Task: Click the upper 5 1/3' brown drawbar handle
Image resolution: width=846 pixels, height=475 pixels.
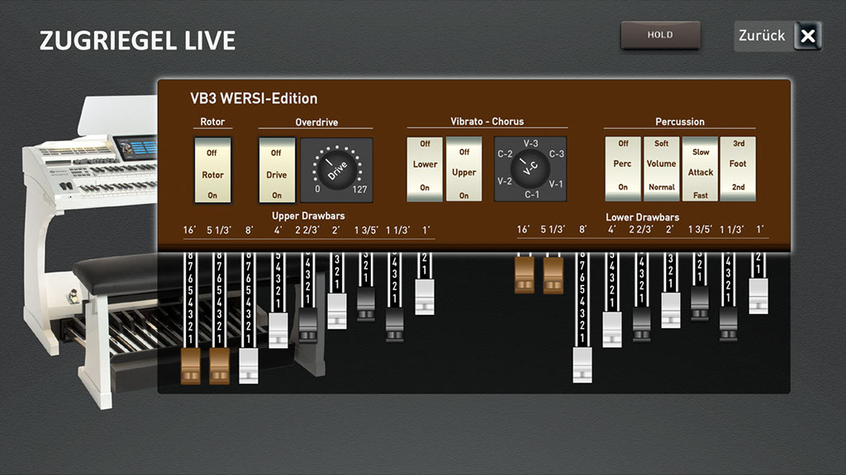Action: [219, 366]
